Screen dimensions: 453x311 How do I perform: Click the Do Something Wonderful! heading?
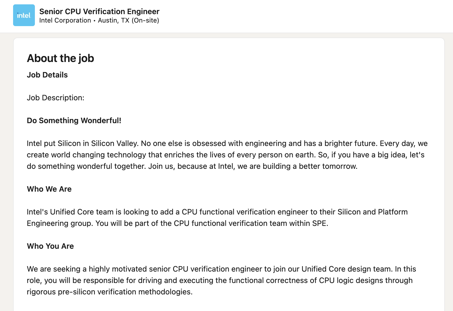tap(74, 120)
